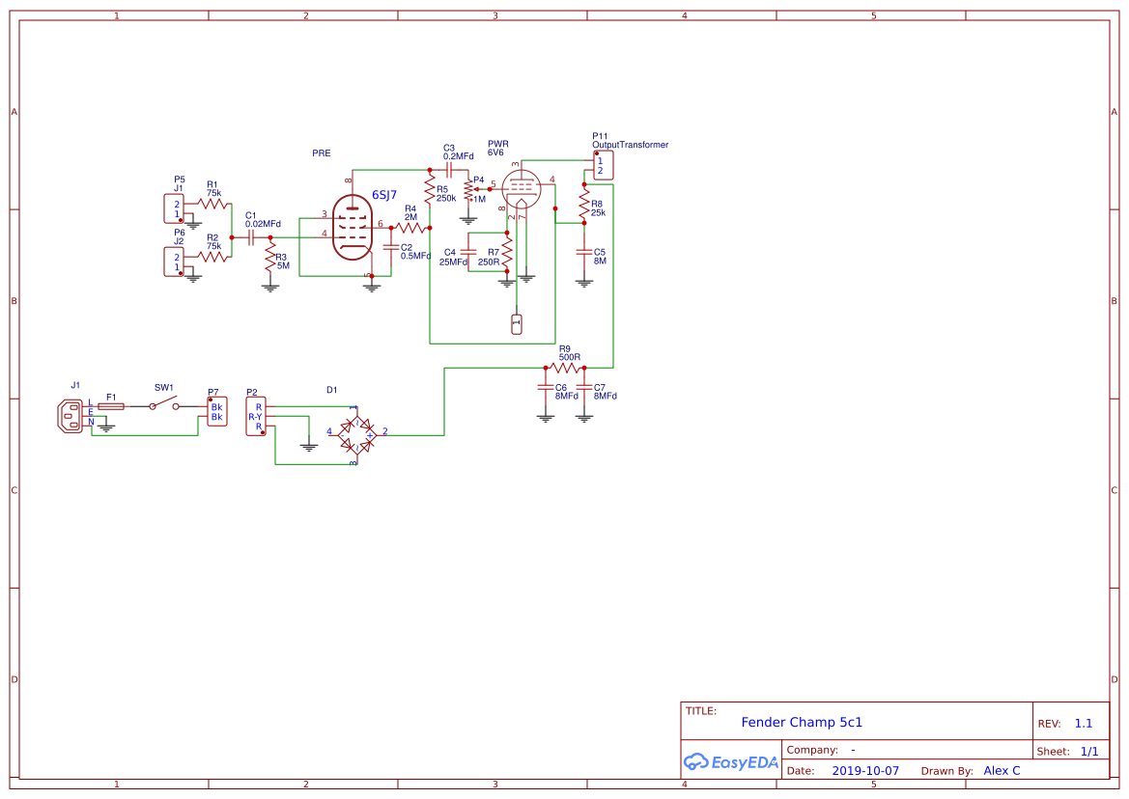Click the OutputTransformer label text
Image resolution: width=1129 pixels, height=799 pixels.
(x=630, y=145)
